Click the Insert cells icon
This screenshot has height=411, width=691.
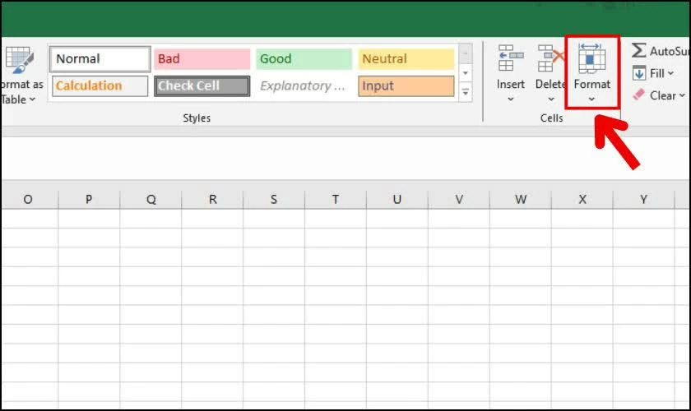tap(510, 58)
